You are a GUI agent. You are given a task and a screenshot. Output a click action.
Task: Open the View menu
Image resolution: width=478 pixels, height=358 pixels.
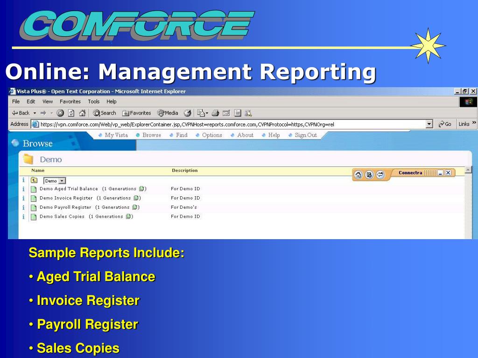pos(48,101)
